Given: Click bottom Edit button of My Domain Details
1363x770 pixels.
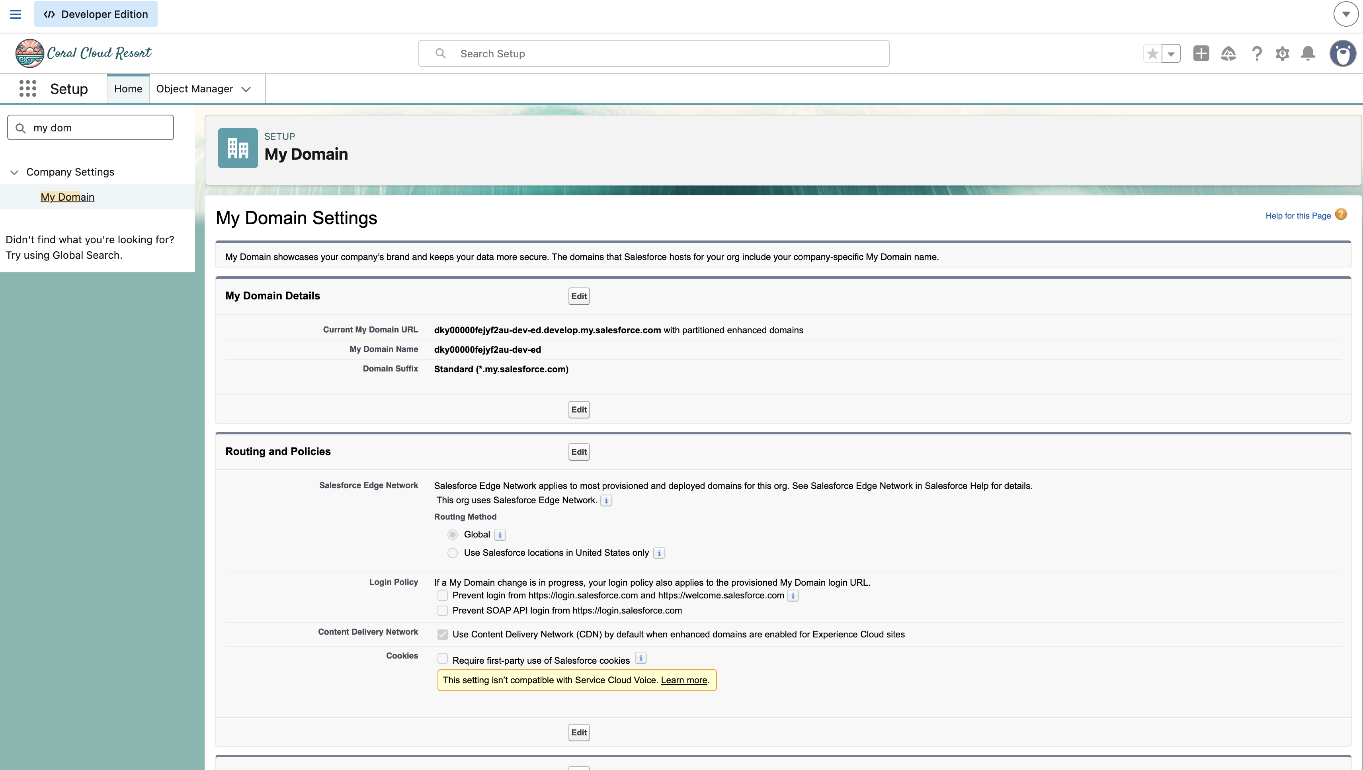Looking at the screenshot, I should [x=579, y=410].
